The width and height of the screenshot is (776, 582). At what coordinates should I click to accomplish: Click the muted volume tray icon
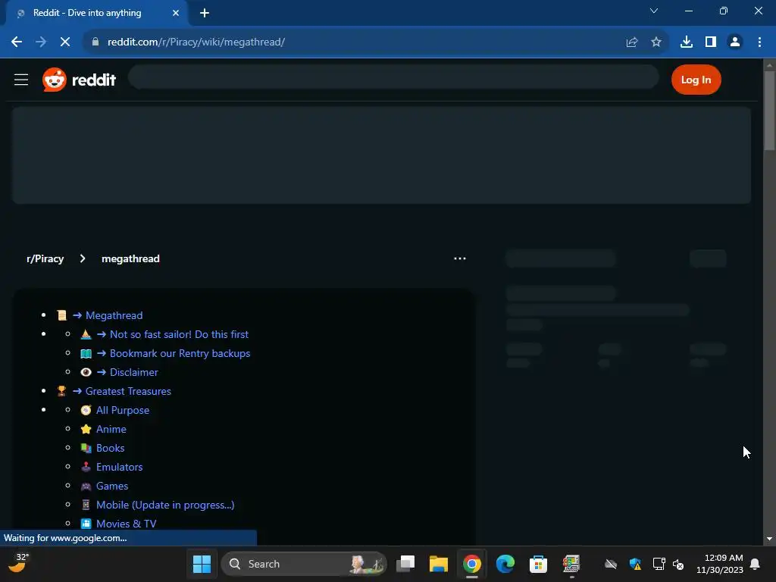click(678, 564)
